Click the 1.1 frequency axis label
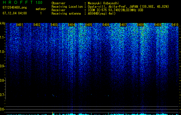181x115 pixels. (2, 37)
